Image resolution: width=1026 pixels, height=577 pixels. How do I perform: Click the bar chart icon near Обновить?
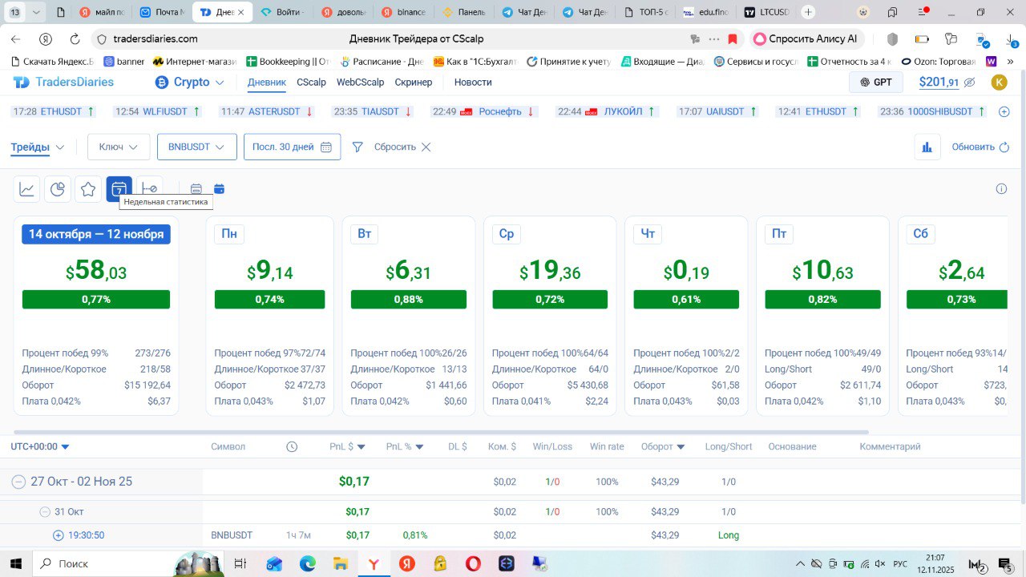pyautogui.click(x=927, y=147)
